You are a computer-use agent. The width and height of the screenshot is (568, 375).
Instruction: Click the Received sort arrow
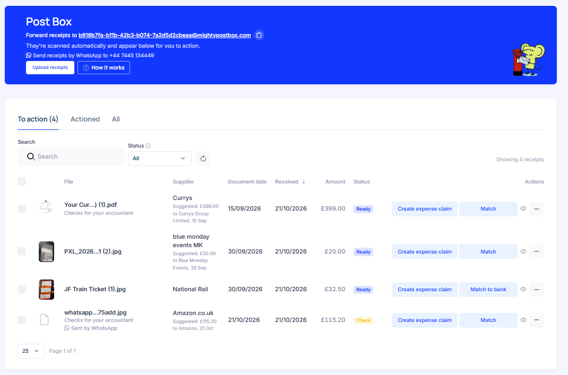tap(304, 182)
